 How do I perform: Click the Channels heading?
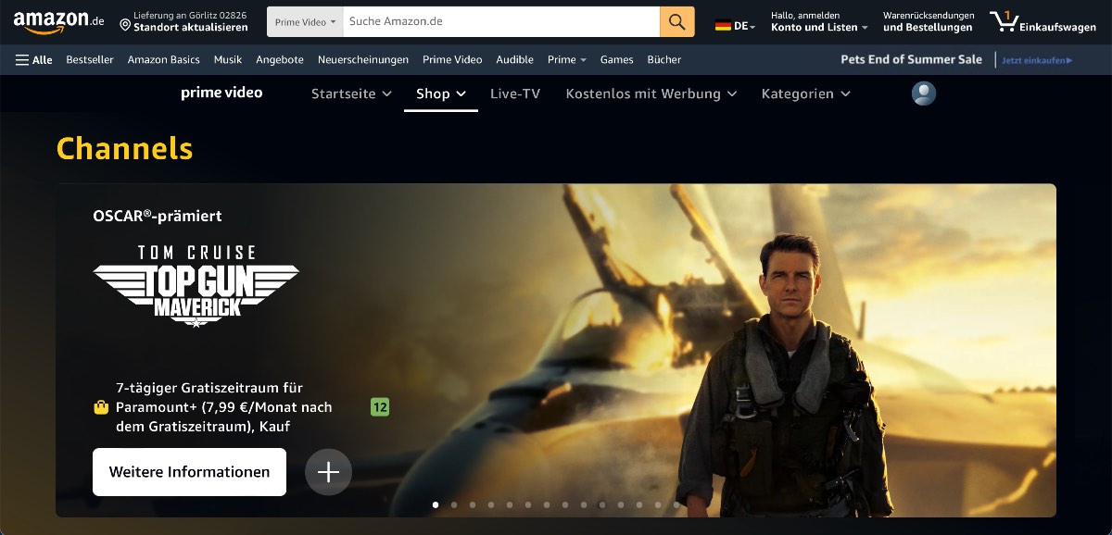point(124,148)
